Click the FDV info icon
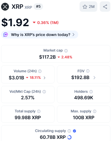This screenshot has width=112, height=141. coord(88,71)
